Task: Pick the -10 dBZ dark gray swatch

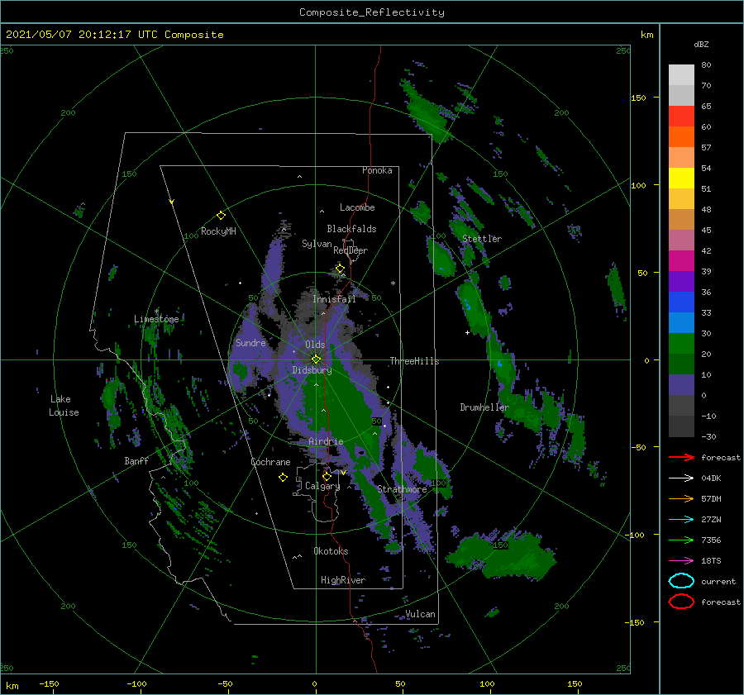Action: [x=681, y=426]
